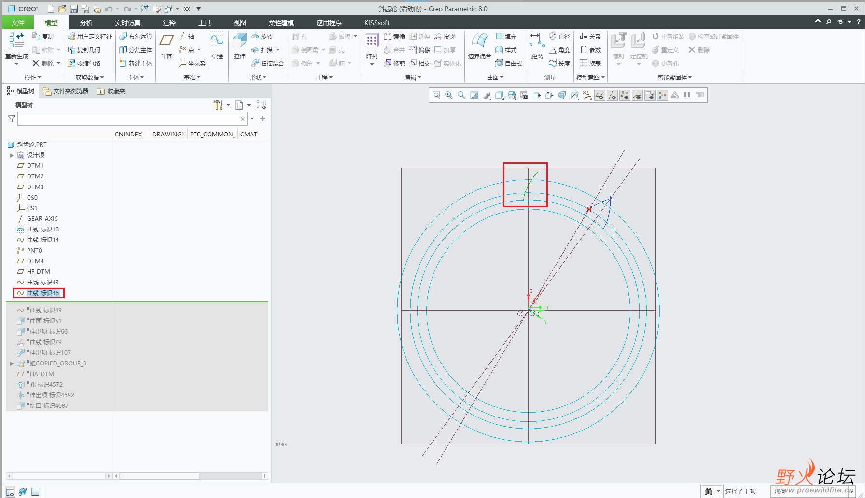Image resolution: width=865 pixels, height=498 pixels.
Task: Select the Revolve (旋转) tool
Action: point(262,37)
